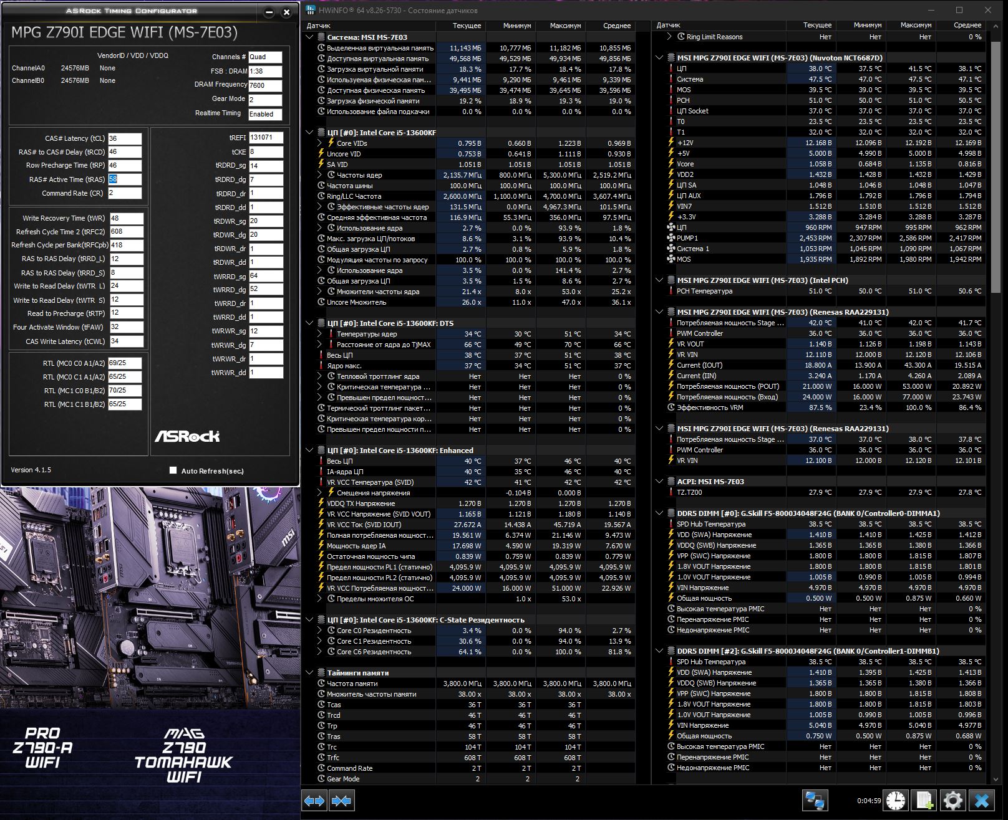This screenshot has width=1008, height=820.
Task: Click the chip icon of the Nuvoton NCT6687D group
Action: (671, 58)
